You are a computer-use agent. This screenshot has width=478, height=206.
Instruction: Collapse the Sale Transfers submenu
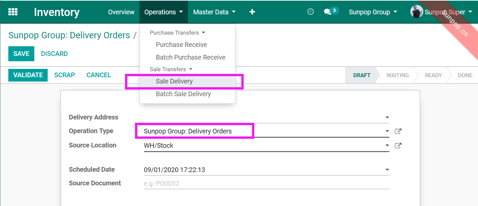pyautogui.click(x=171, y=69)
